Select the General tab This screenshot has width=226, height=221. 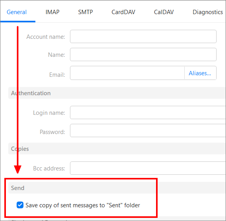point(17,12)
